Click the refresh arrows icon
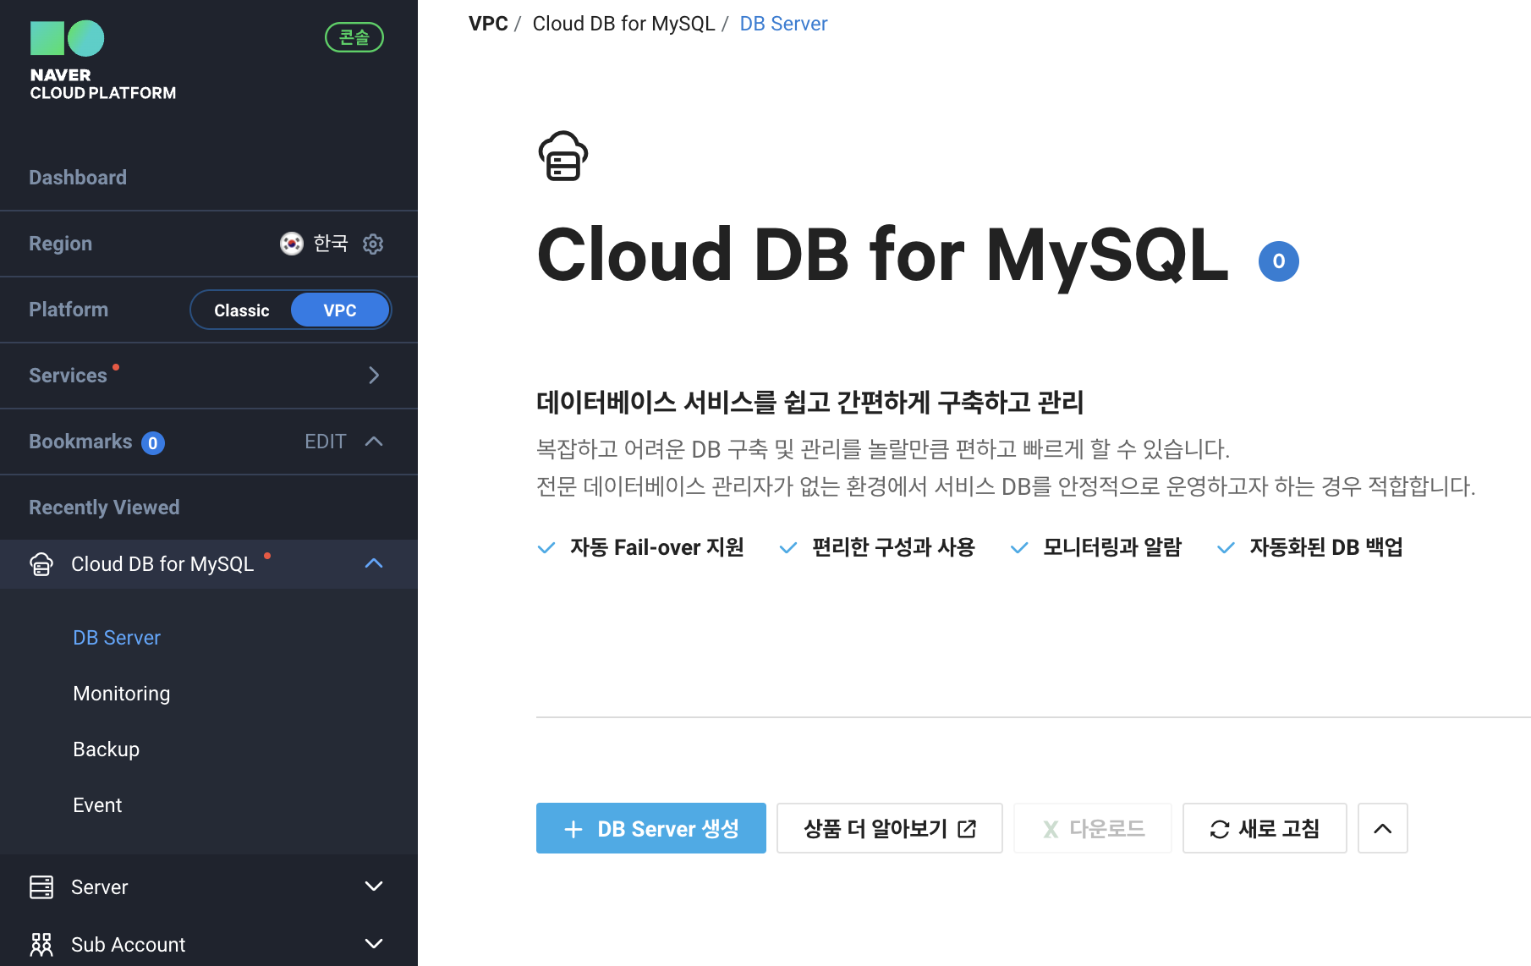This screenshot has height=966, width=1531. click(1220, 830)
